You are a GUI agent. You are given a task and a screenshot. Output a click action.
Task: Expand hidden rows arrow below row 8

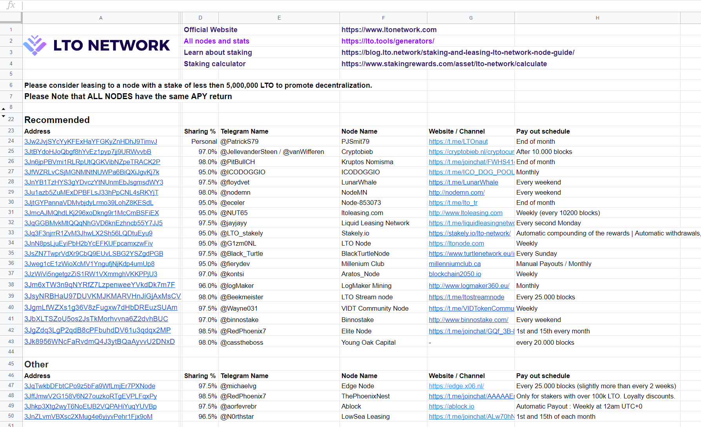click(x=4, y=116)
